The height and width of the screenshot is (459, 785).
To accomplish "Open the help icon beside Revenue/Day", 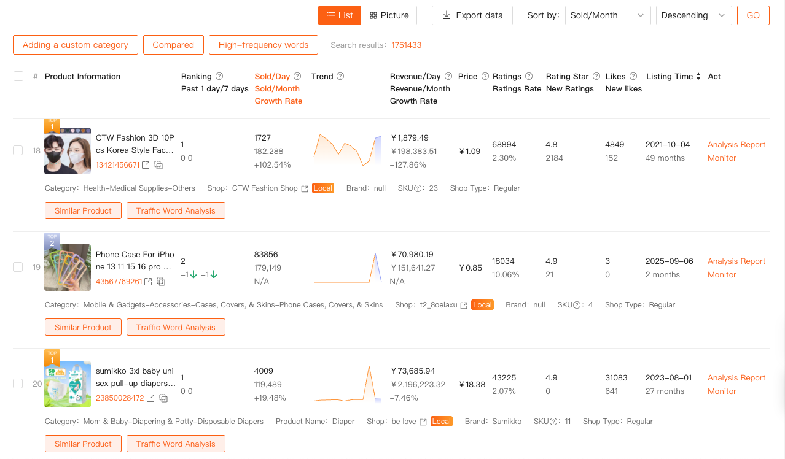I will pos(448,76).
